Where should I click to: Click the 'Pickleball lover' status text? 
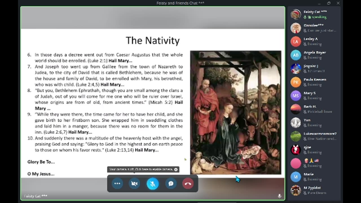coord(320,112)
